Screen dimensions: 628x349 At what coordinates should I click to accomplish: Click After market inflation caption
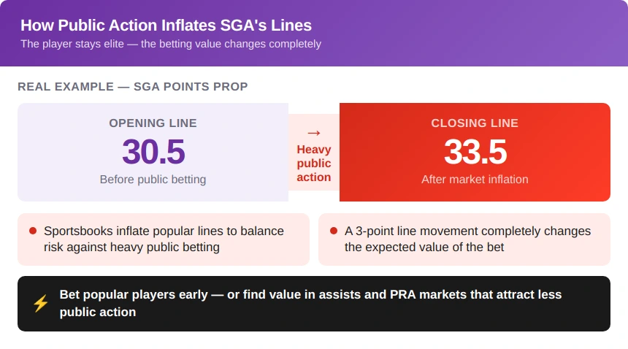[x=475, y=180]
